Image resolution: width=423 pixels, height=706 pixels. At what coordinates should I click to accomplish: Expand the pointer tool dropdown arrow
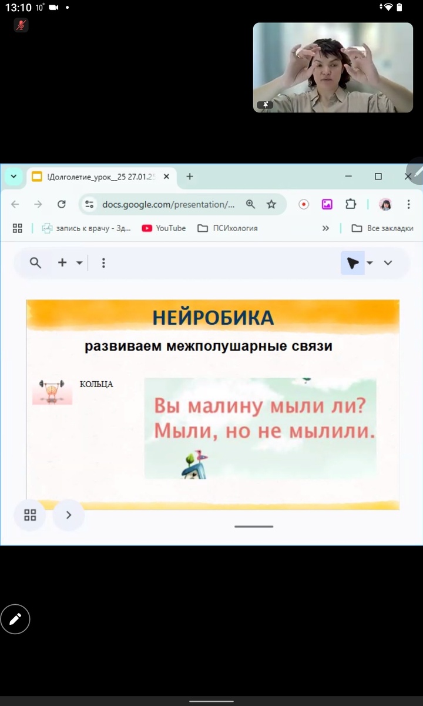pyautogui.click(x=370, y=263)
